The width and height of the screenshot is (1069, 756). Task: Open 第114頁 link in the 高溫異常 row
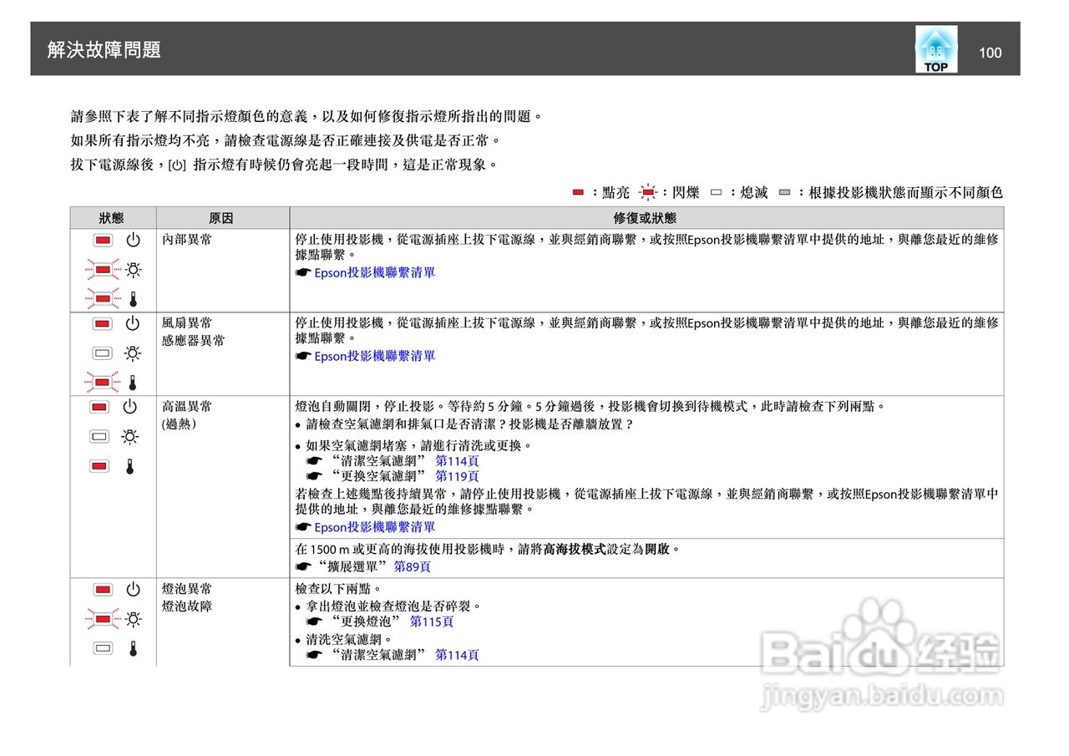pyautogui.click(x=457, y=461)
